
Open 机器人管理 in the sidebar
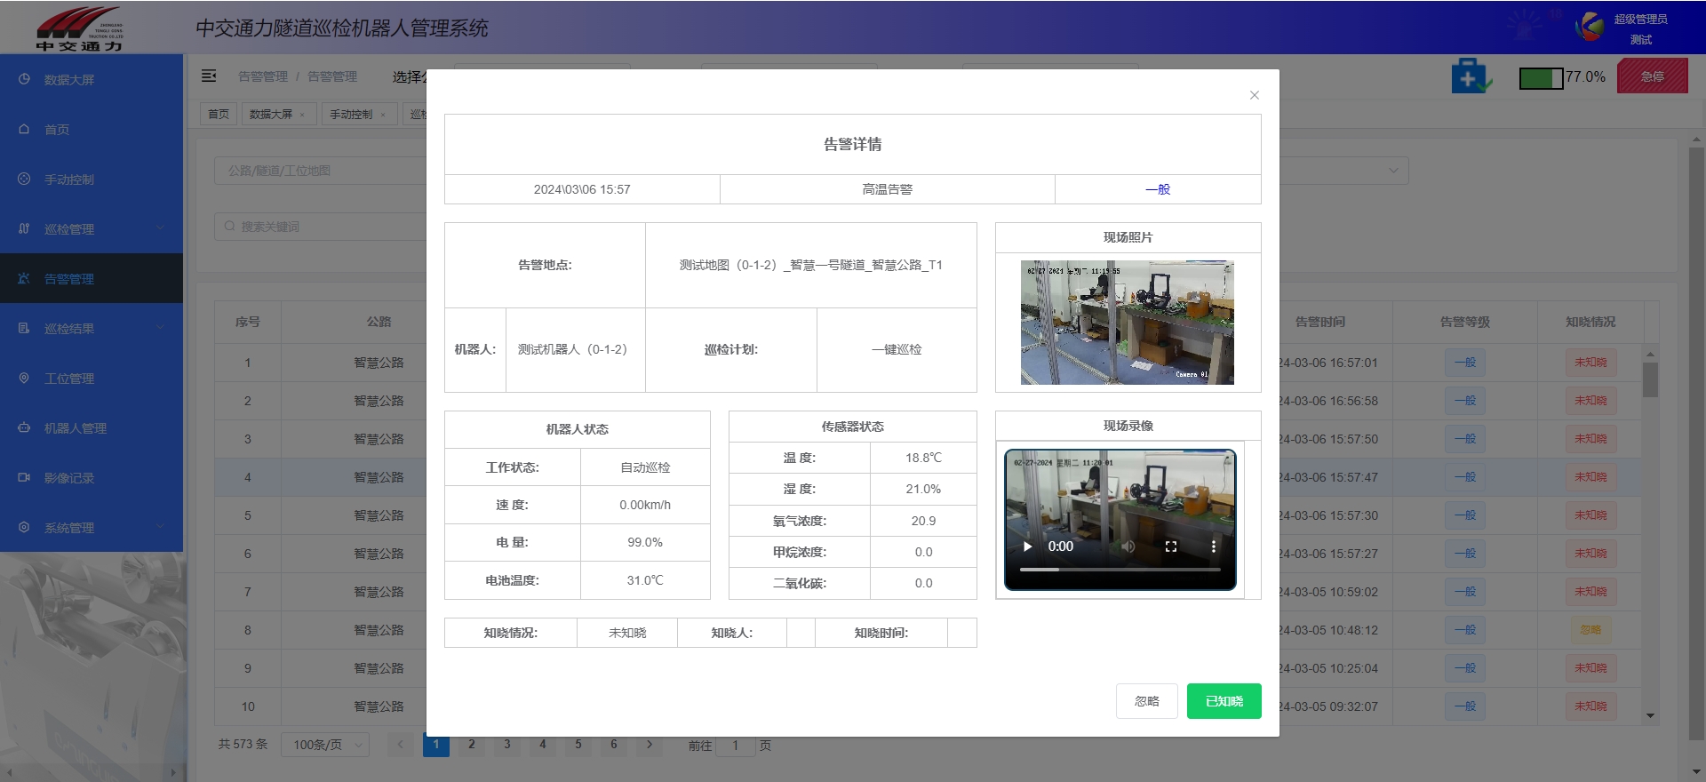[92, 427]
